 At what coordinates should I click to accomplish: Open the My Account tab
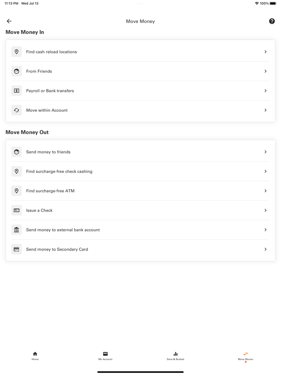pos(105,356)
